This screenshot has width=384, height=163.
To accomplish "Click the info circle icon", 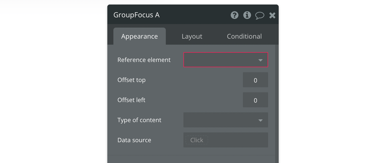I will 247,15.
